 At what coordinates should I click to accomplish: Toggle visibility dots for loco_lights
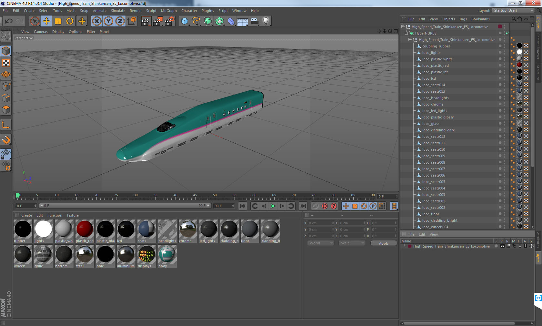504,53
